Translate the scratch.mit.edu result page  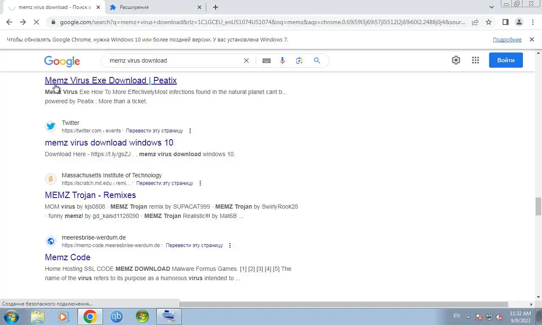click(165, 183)
